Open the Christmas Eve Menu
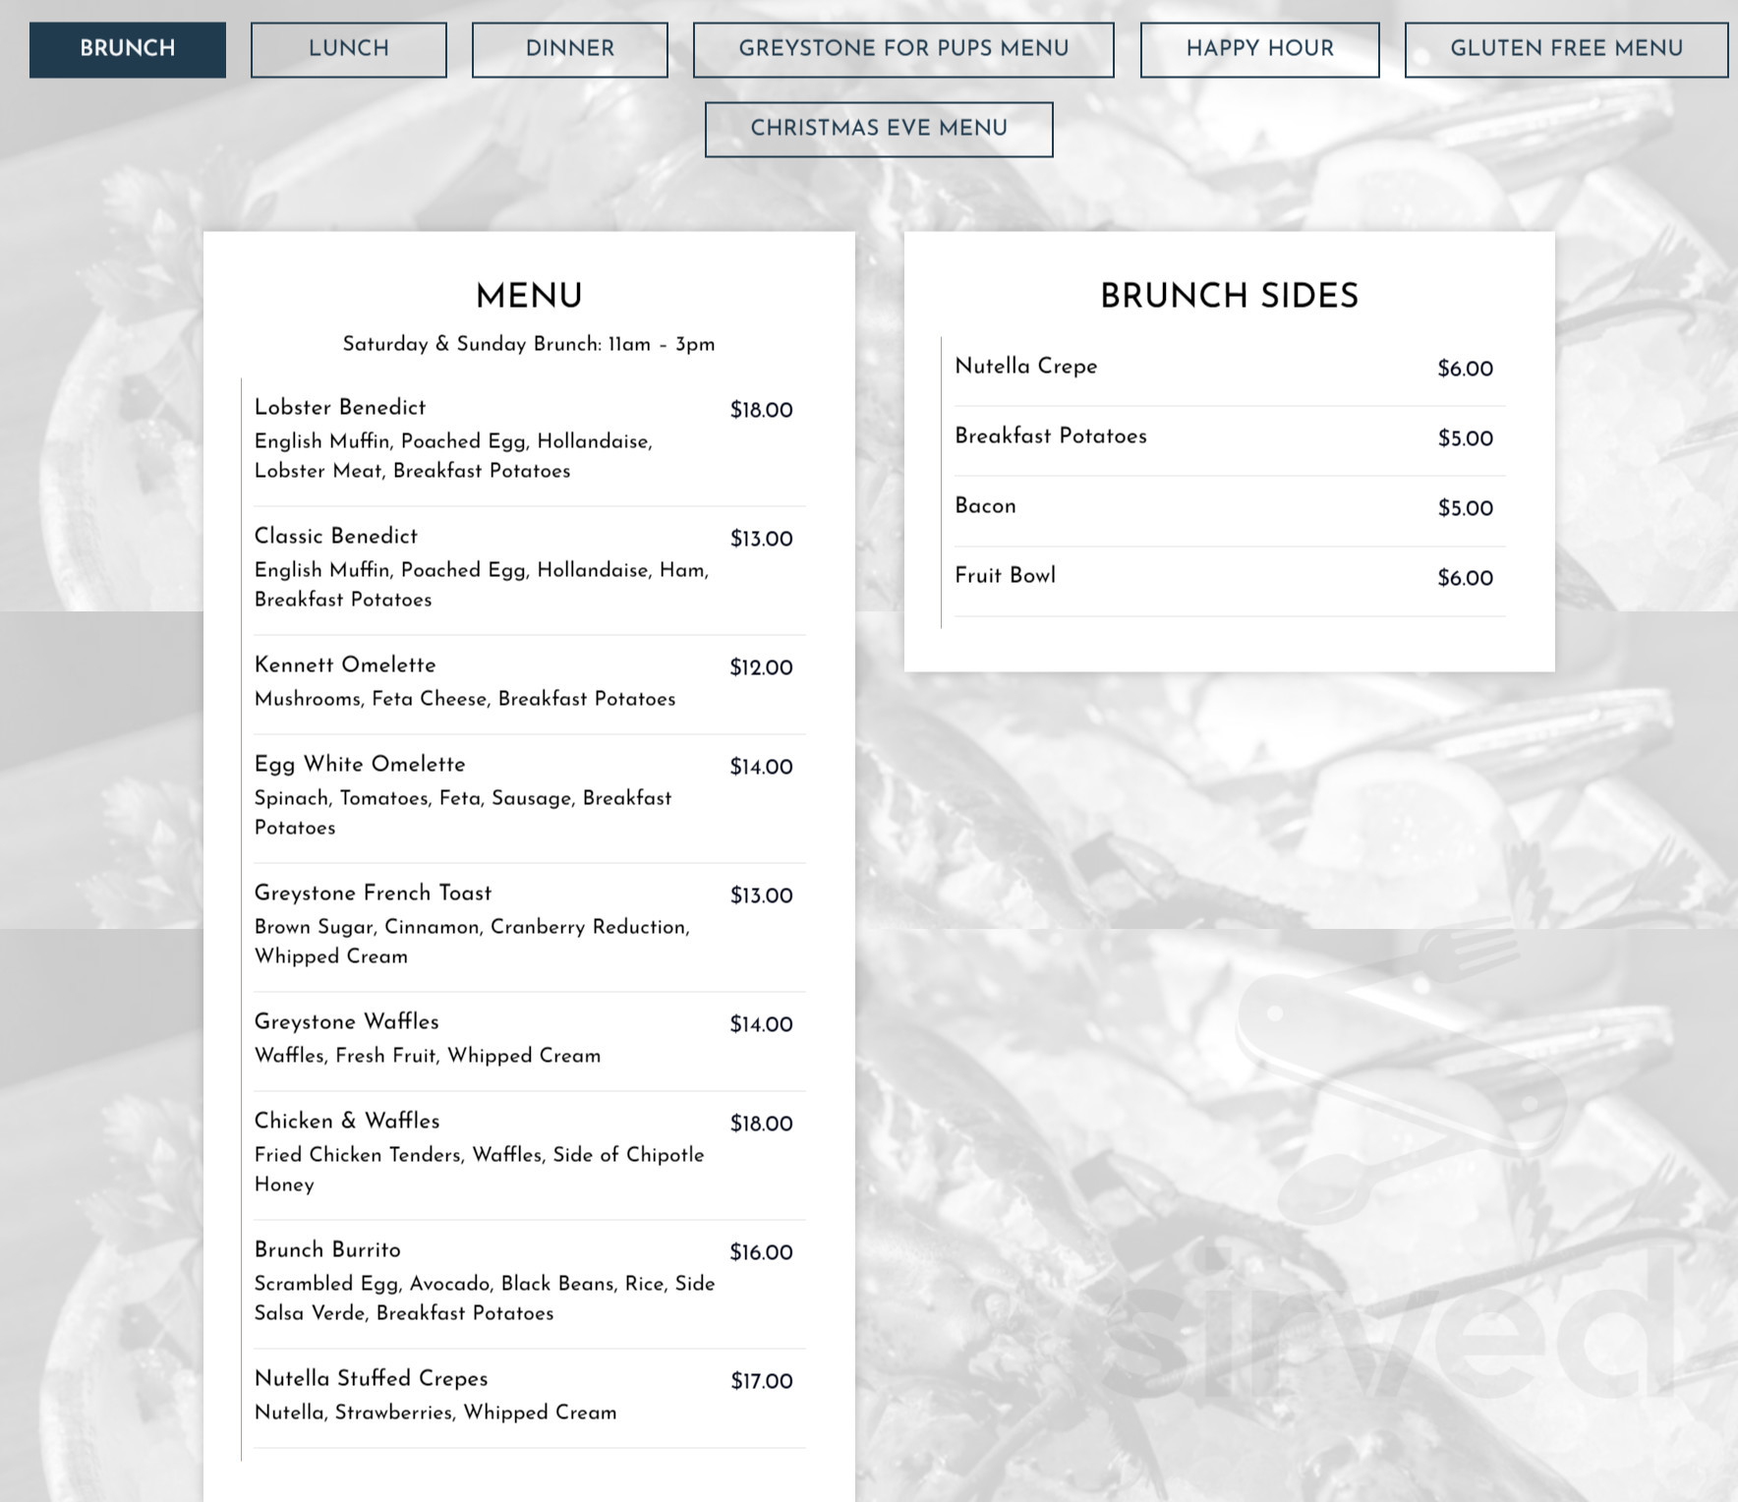Viewport: 1738px width, 1502px height. coord(878,128)
